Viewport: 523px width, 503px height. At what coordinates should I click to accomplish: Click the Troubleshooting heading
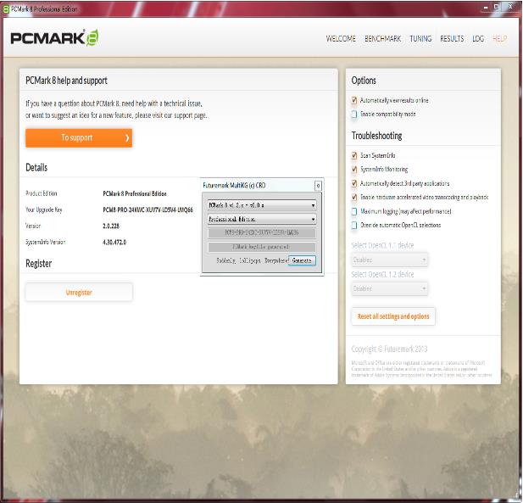coord(376,136)
